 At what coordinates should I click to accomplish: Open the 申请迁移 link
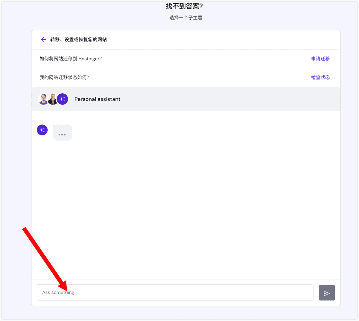pos(320,59)
